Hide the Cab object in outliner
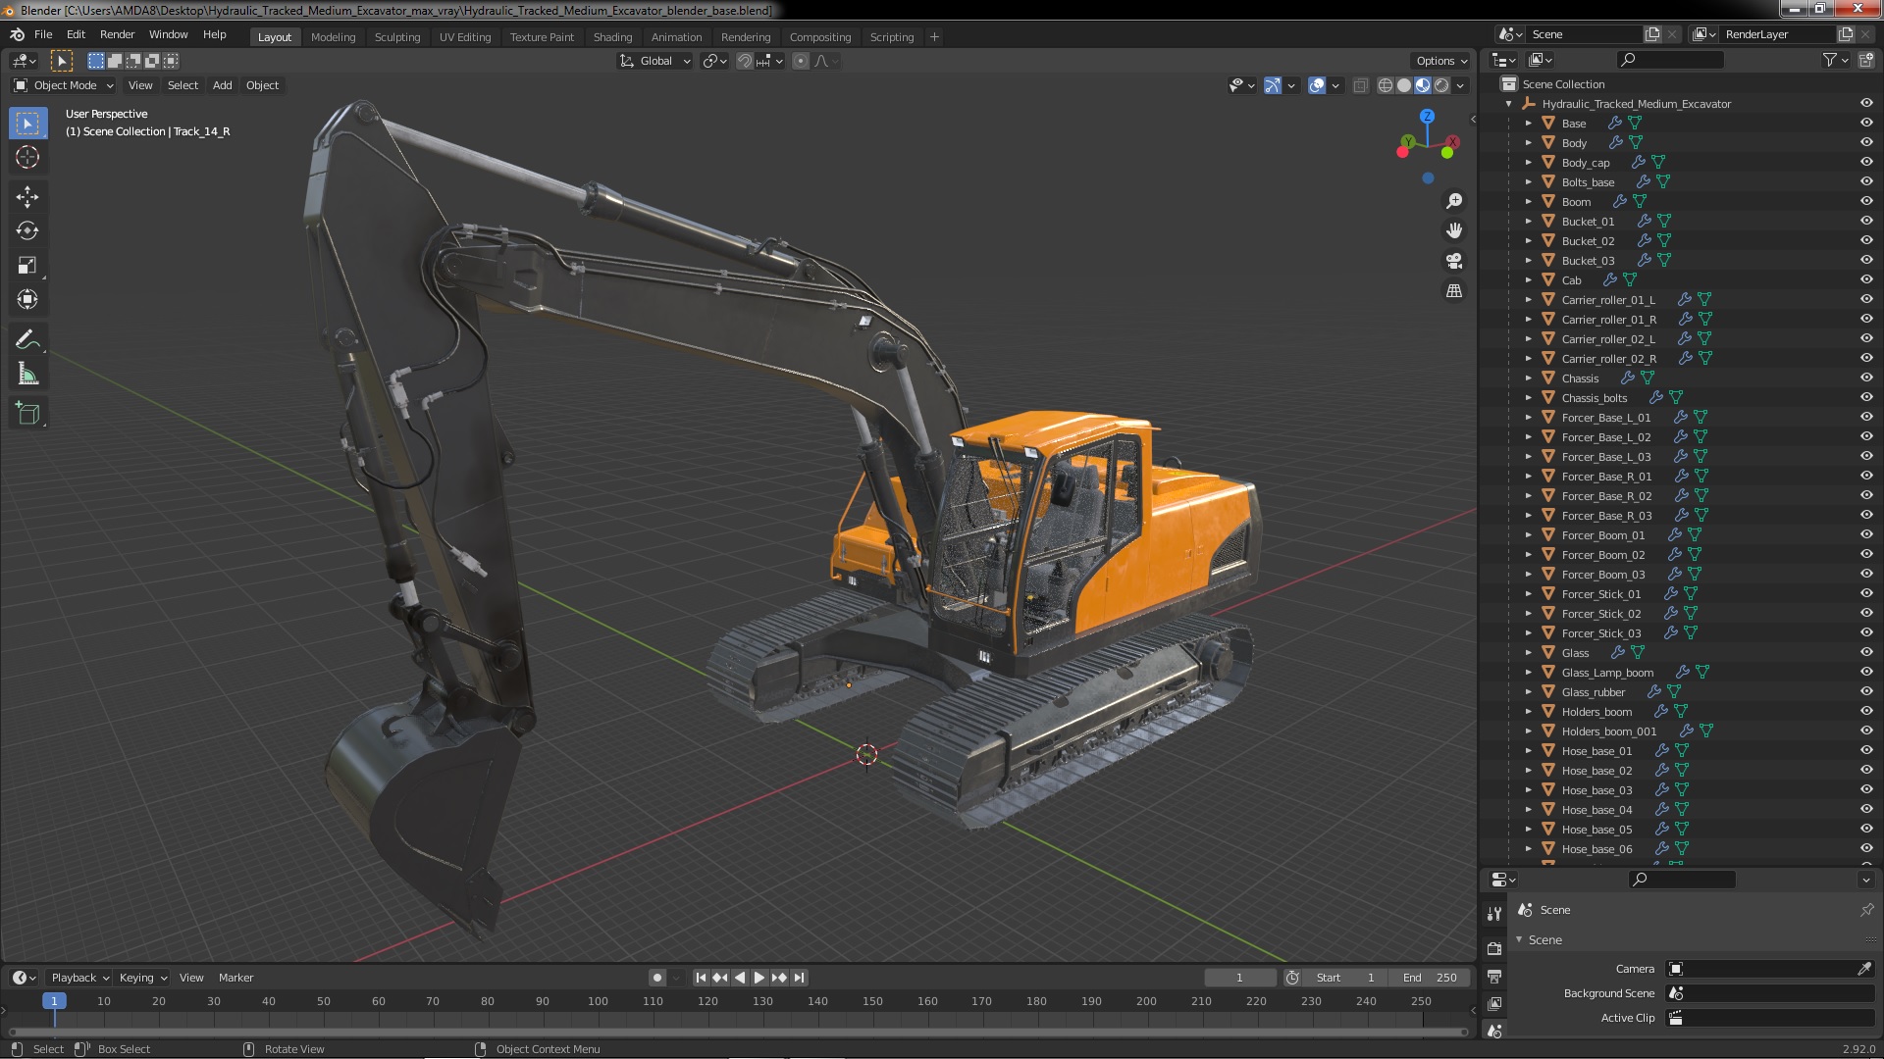 (x=1866, y=280)
